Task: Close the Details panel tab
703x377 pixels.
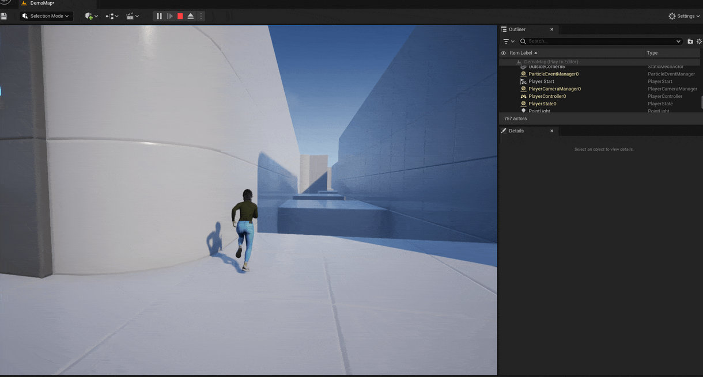Action: click(x=551, y=131)
